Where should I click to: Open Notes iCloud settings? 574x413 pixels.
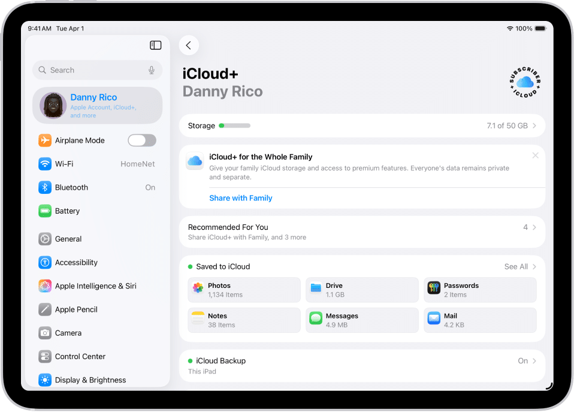[x=243, y=320]
